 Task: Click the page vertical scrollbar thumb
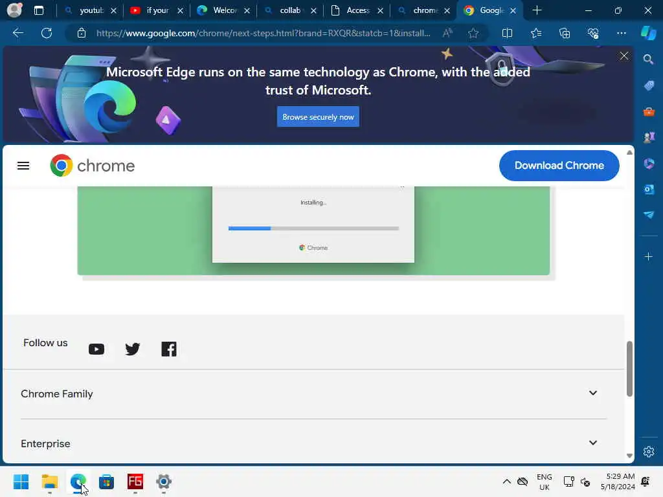[x=629, y=368]
